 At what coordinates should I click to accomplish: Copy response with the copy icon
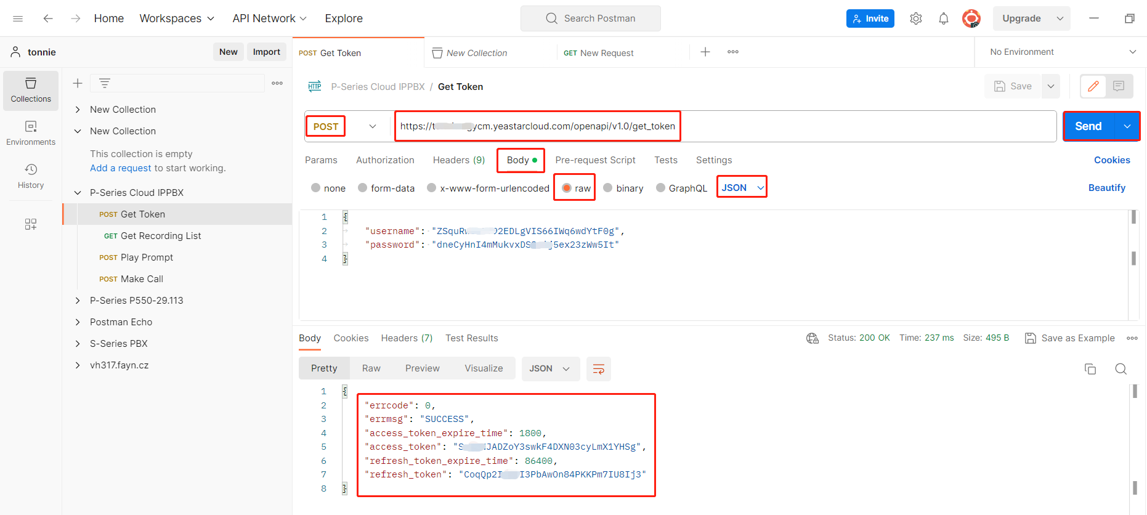[x=1090, y=369]
